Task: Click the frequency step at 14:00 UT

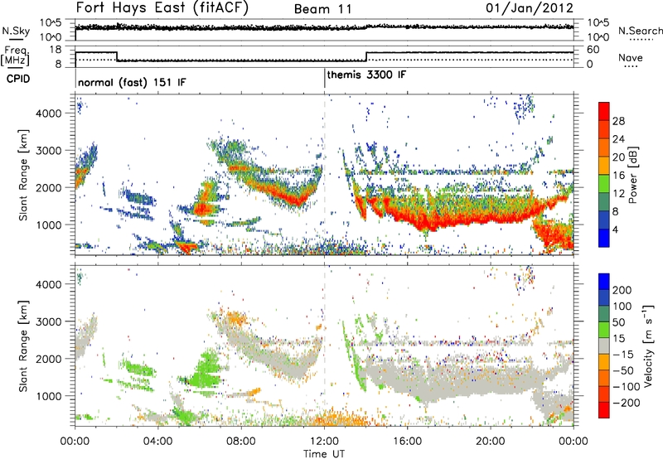Action: click(x=366, y=56)
